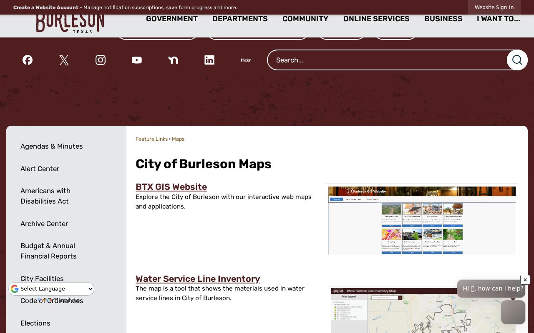This screenshot has height=333, width=534.
Task: Follow the Maps breadcrumb link
Action: click(178, 139)
